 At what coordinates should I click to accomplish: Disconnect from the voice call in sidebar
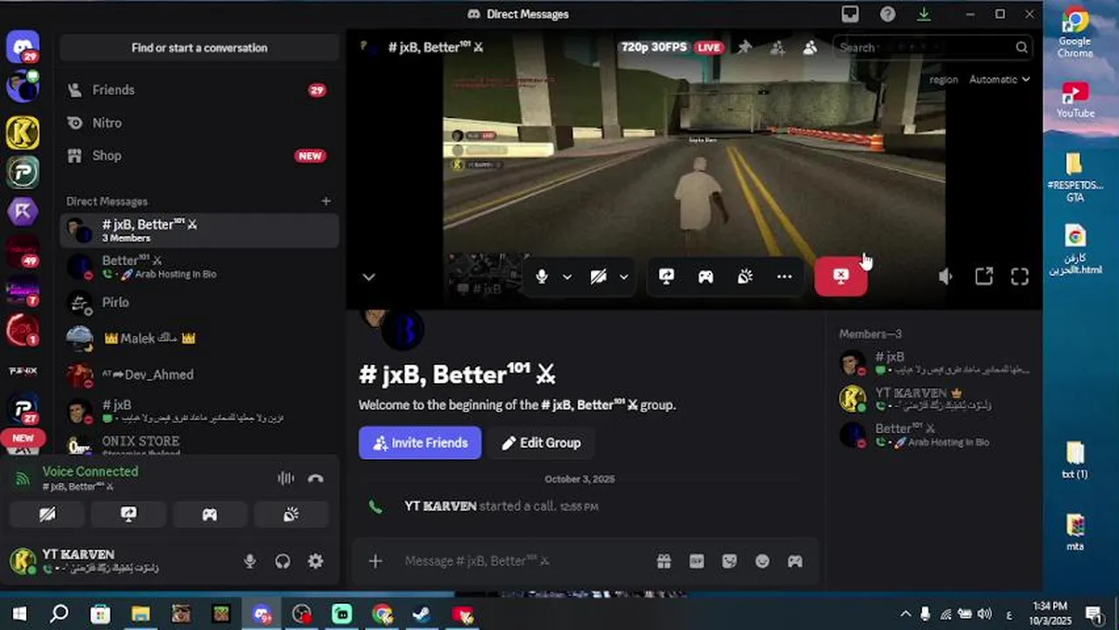(x=316, y=478)
